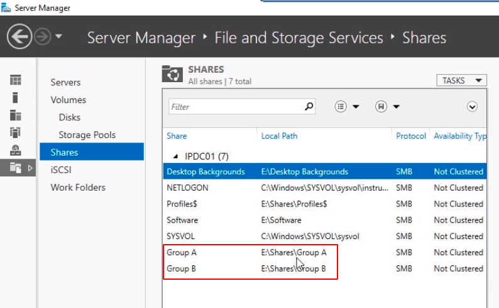Select the NETLOGON share

point(187,188)
